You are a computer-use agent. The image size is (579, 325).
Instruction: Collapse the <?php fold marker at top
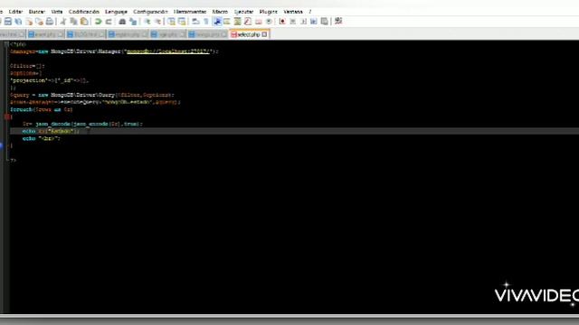click(x=6, y=44)
